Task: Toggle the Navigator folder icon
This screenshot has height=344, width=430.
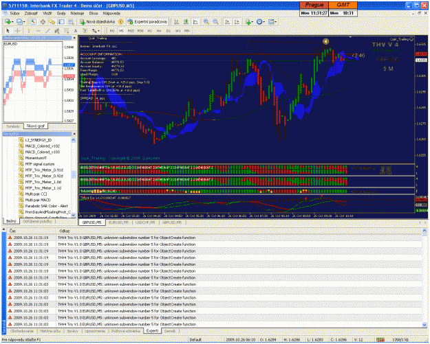Action: [52, 21]
